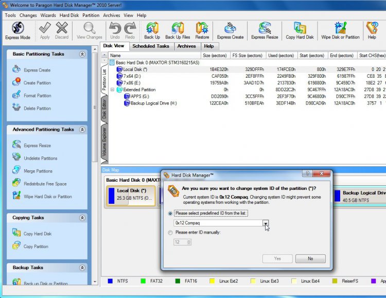Click the Undo arrow icon
The height and width of the screenshot is (298, 386).
pos(115,30)
